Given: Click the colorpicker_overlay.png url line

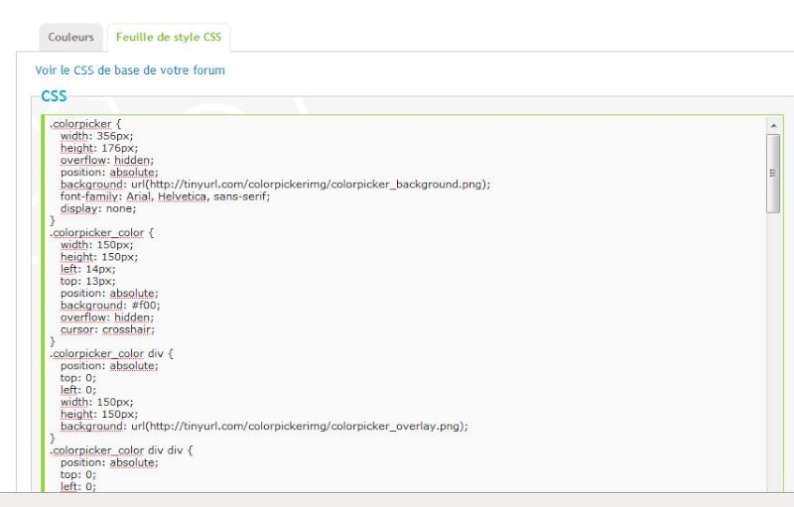Looking at the screenshot, I should click(x=264, y=427).
